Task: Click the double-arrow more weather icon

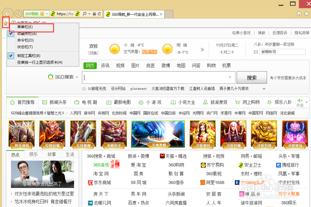Action: point(202,49)
